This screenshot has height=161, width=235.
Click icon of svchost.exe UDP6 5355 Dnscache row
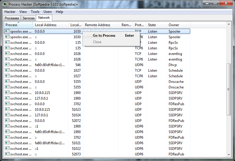pos(7,87)
